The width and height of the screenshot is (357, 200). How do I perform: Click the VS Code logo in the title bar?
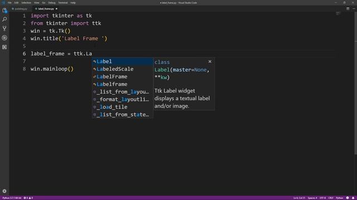pos(3,3)
